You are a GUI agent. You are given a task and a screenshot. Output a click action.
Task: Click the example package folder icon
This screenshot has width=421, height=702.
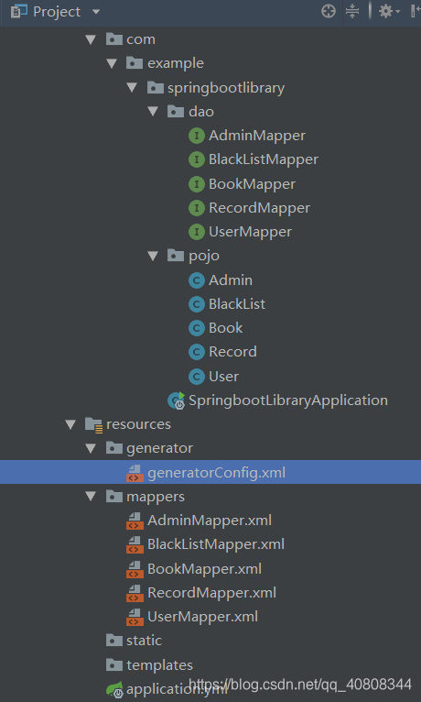[x=135, y=63]
